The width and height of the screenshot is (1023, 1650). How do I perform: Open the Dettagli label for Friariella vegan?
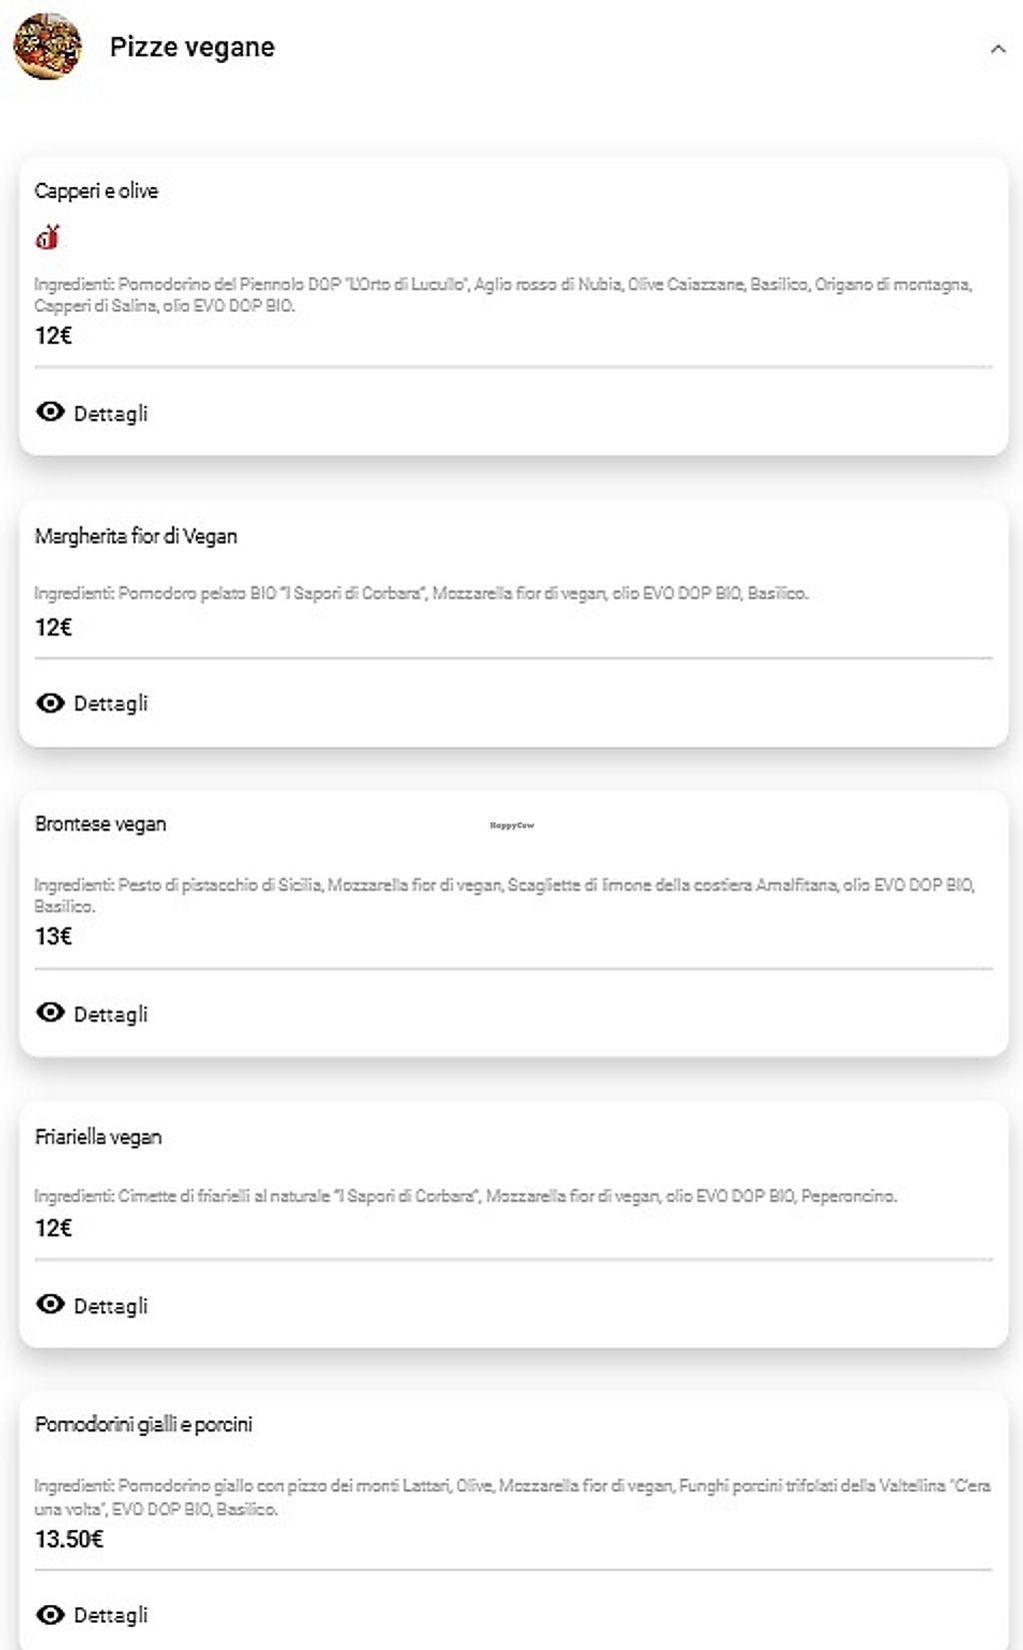click(x=111, y=1306)
